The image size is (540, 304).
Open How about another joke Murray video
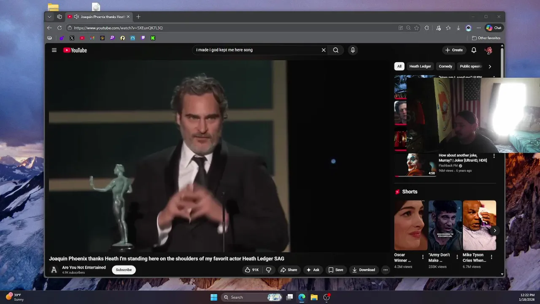pyautogui.click(x=463, y=158)
